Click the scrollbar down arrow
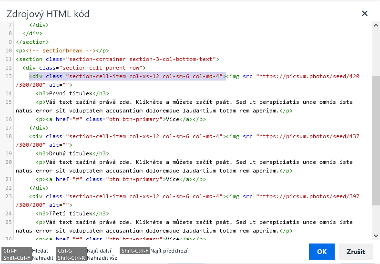Screen dimensions: 380x264 [376, 235]
